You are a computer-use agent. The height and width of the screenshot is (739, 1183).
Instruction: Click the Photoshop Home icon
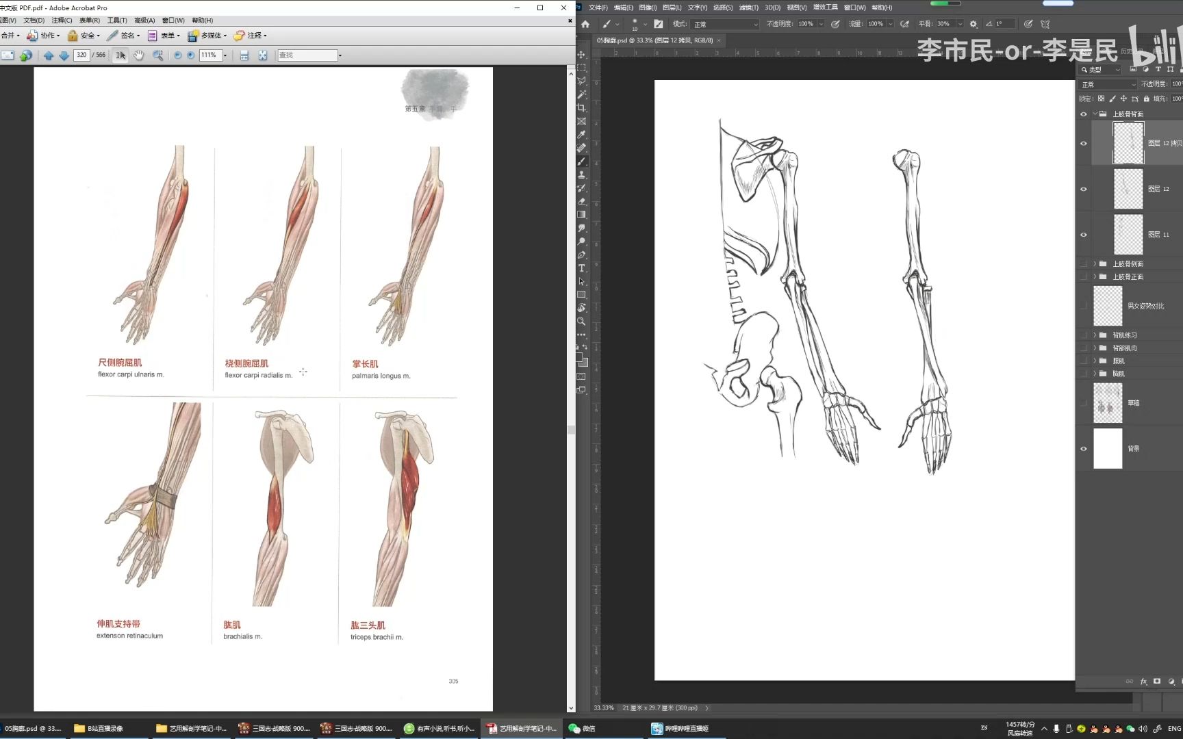click(585, 24)
